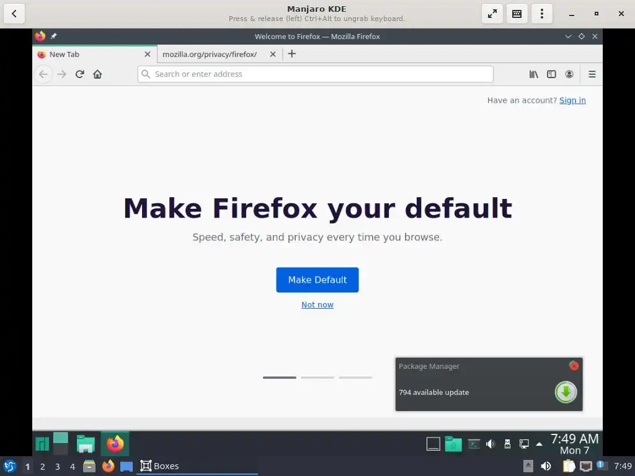Click host blue desktop folder launcher
Screen dimensions: 635x476
tap(127, 467)
